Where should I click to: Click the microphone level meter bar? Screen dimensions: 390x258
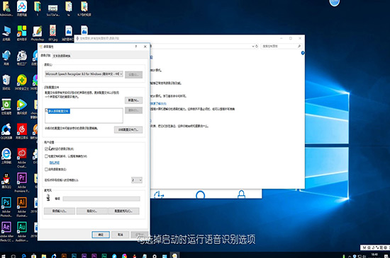tap(101, 199)
